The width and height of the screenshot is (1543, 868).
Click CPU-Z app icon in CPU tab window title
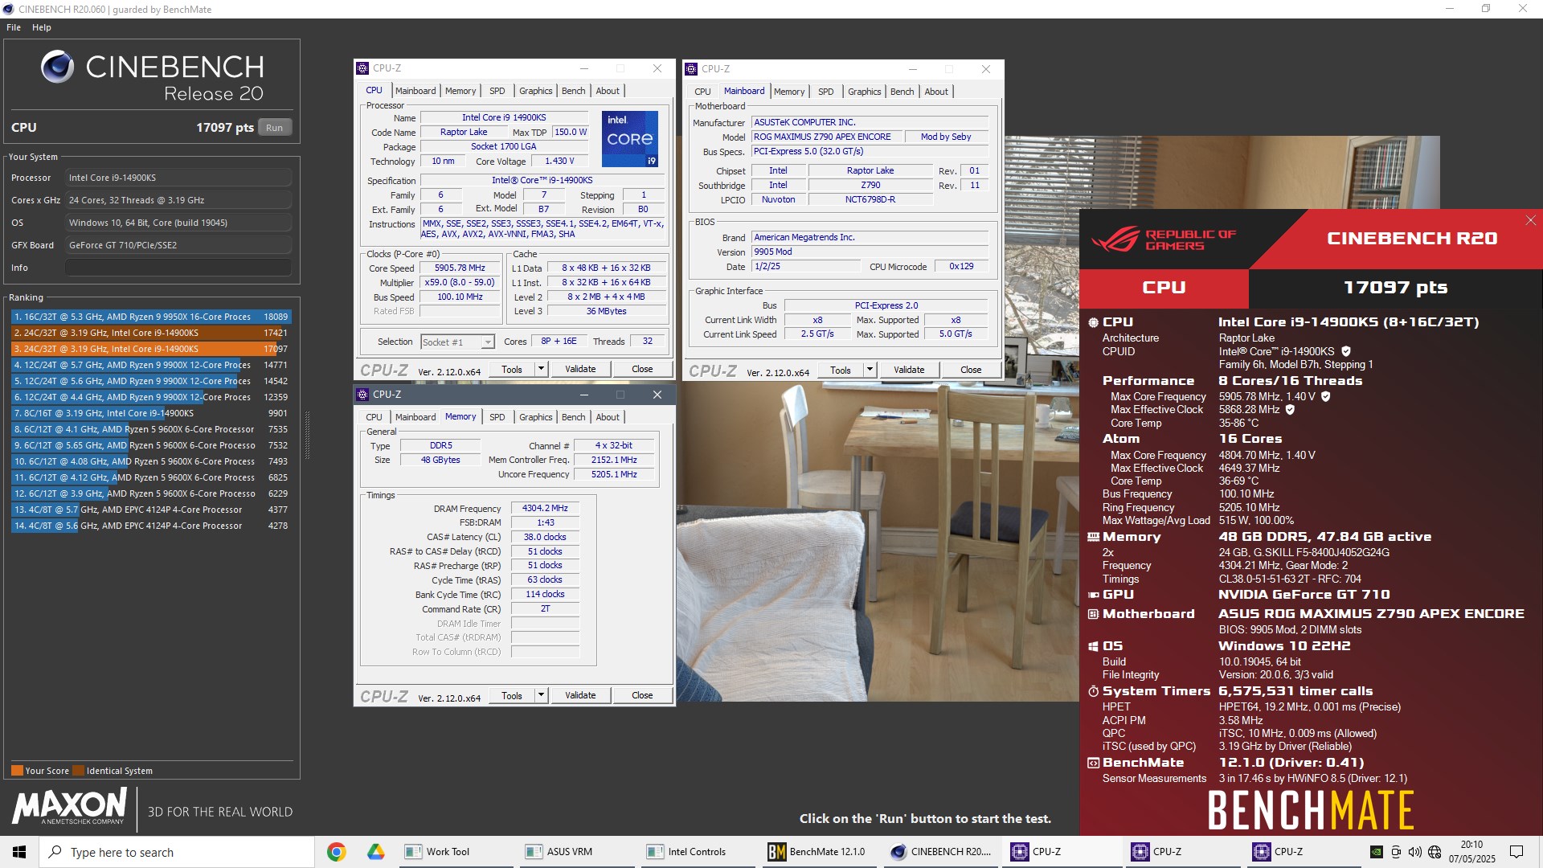point(362,68)
